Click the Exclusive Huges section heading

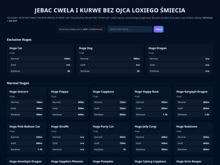(x=19, y=40)
